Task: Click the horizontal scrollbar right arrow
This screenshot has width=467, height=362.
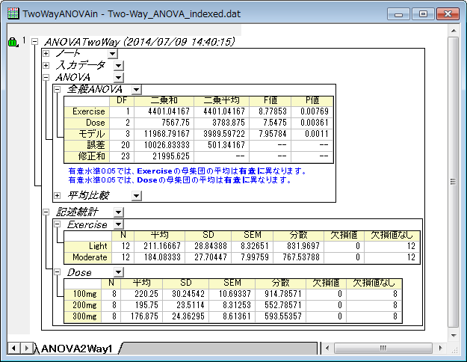Action: (x=441, y=348)
